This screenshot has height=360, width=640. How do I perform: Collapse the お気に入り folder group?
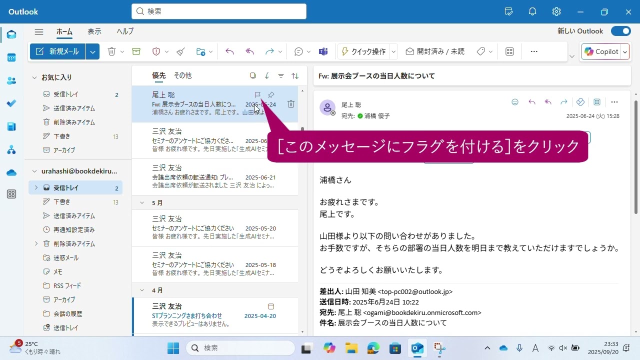pos(34,77)
